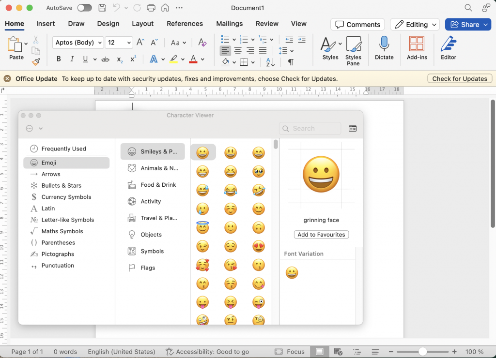
Task: Click the Save icon in title bar
Action: click(x=102, y=8)
